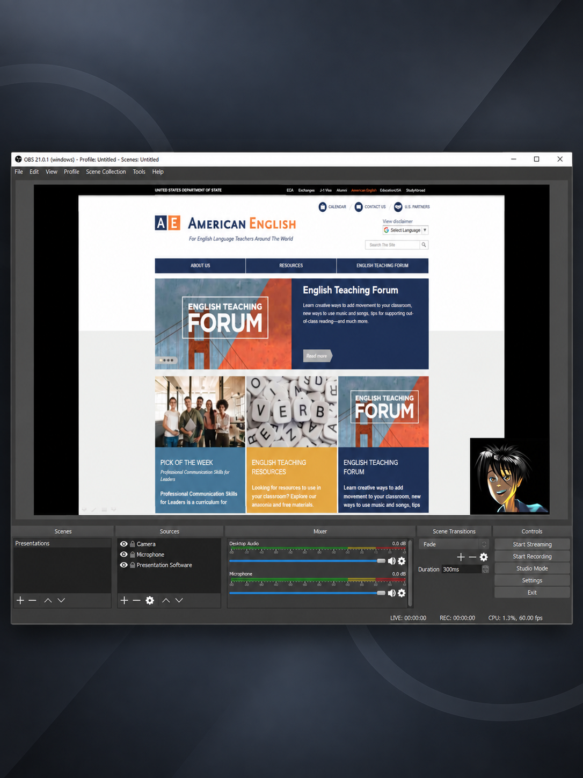Add a scene transition with plus icon
Screen dimensions: 583x778
[x=461, y=557]
